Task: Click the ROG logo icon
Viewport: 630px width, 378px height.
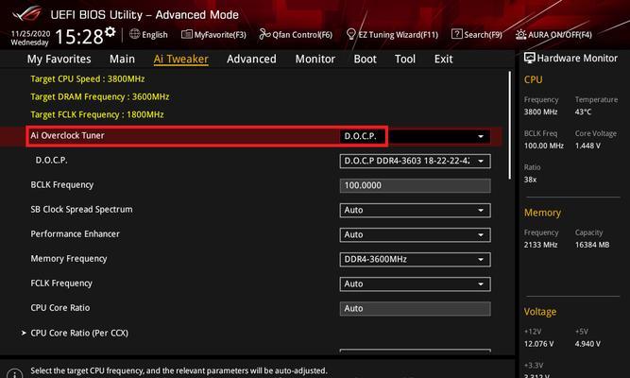Action: [27, 14]
